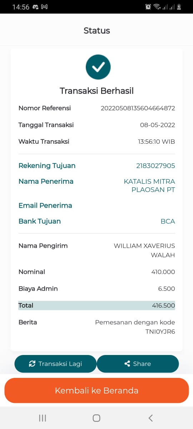Tap destination account number 2183027905
The height and width of the screenshot is (429, 193).
click(155, 166)
